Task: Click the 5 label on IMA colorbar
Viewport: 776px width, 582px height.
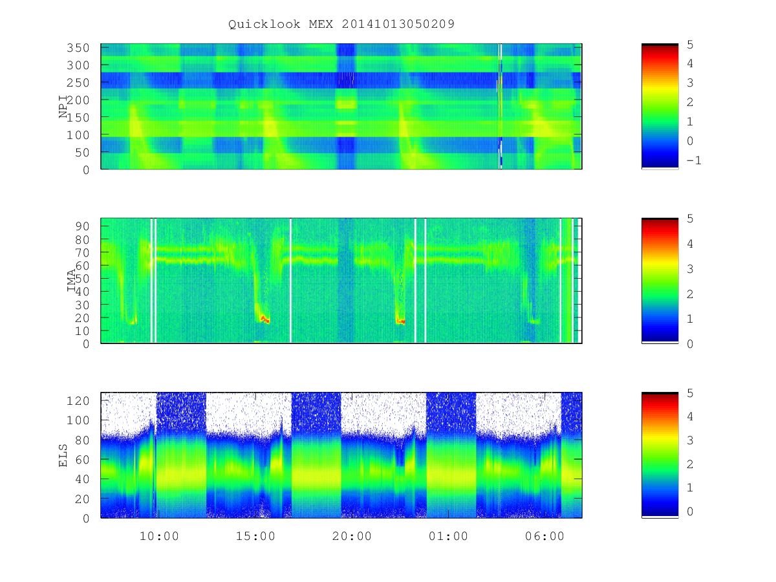Action: (689, 219)
